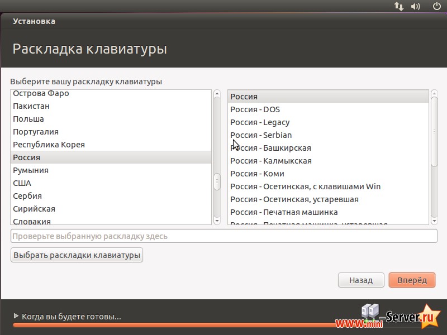Click the power session icon
Viewport: 447px width, 335px height.
(437, 6)
